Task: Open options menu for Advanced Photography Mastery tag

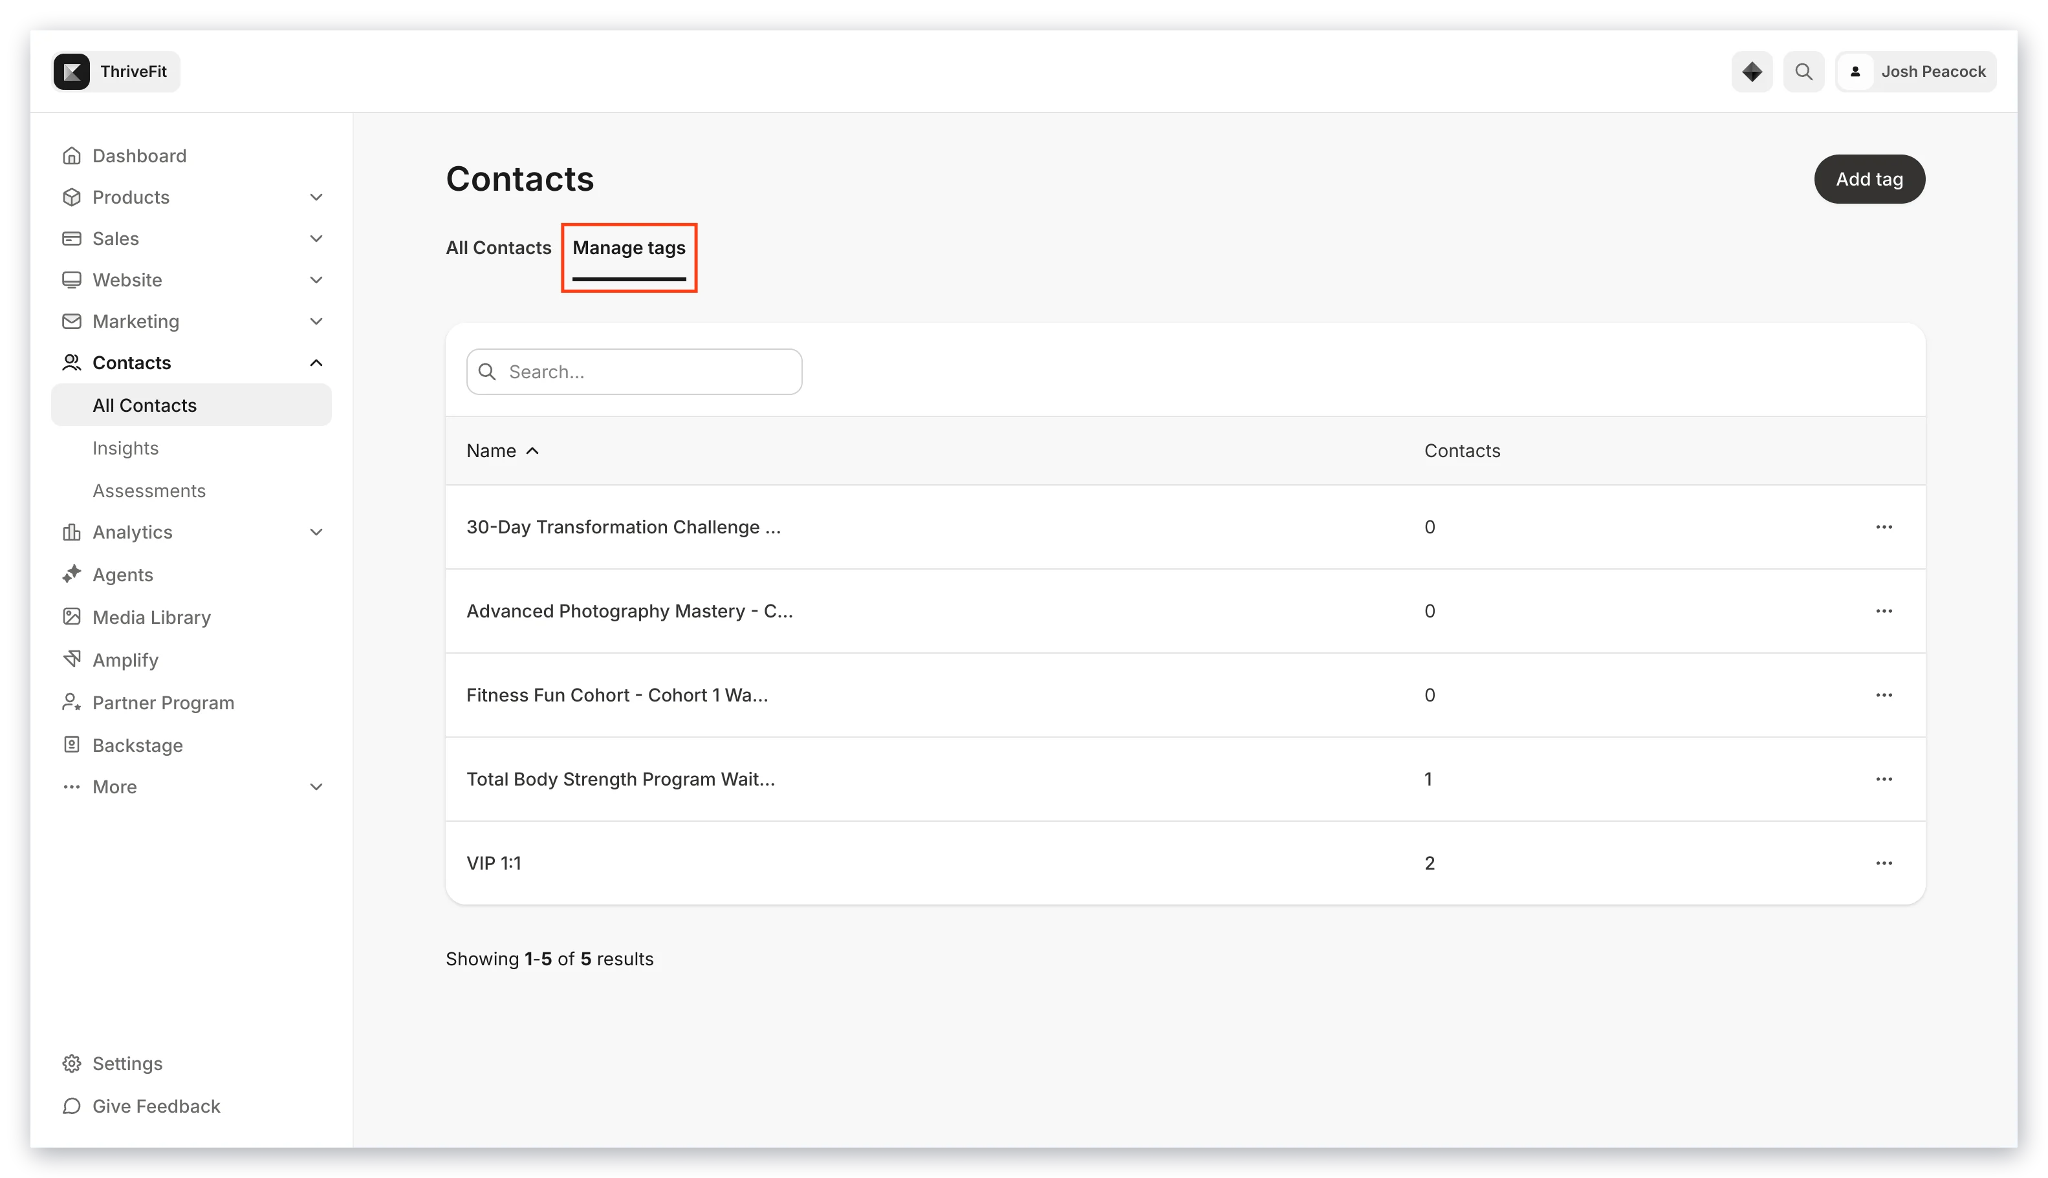Action: pyautogui.click(x=1884, y=611)
